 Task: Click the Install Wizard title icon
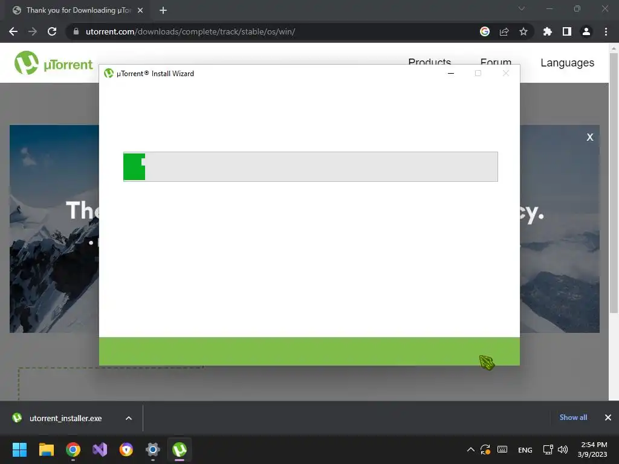[109, 73]
